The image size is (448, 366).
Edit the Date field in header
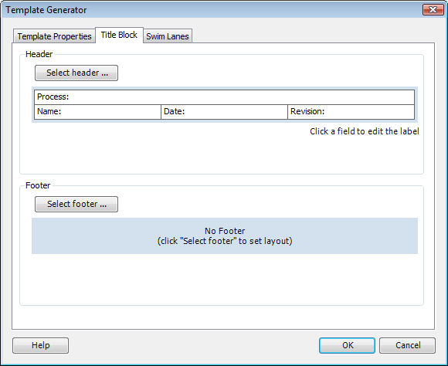224,112
